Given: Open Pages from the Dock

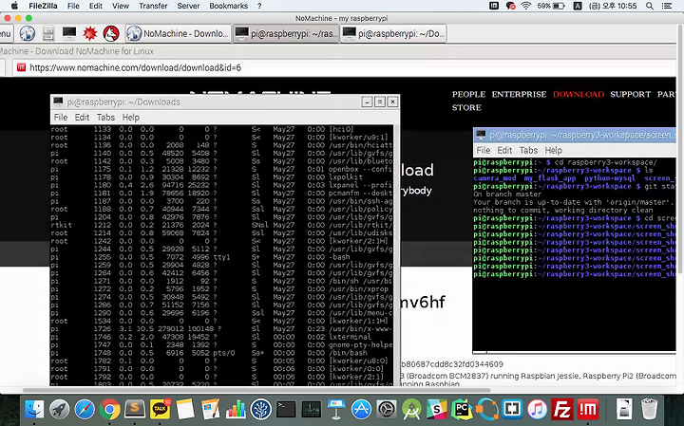Looking at the screenshot, I should [210, 410].
